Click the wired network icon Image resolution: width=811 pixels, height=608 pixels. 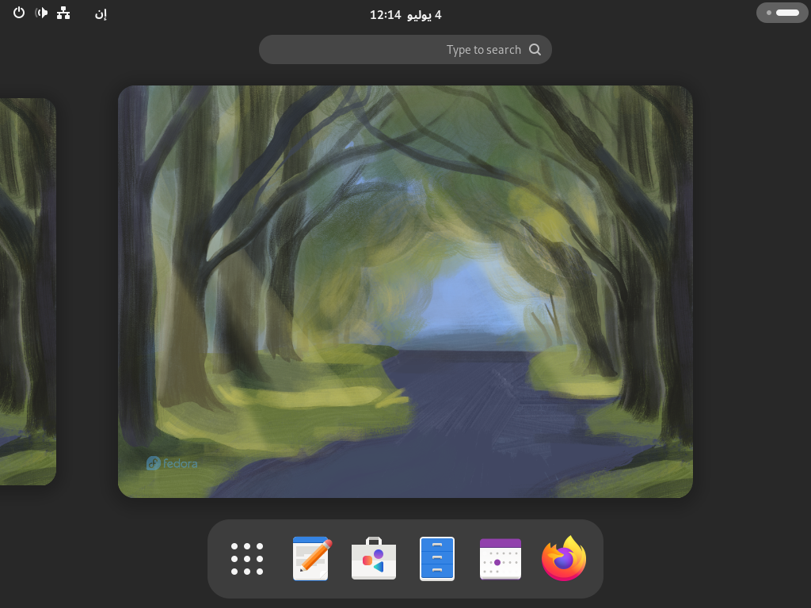coord(63,13)
